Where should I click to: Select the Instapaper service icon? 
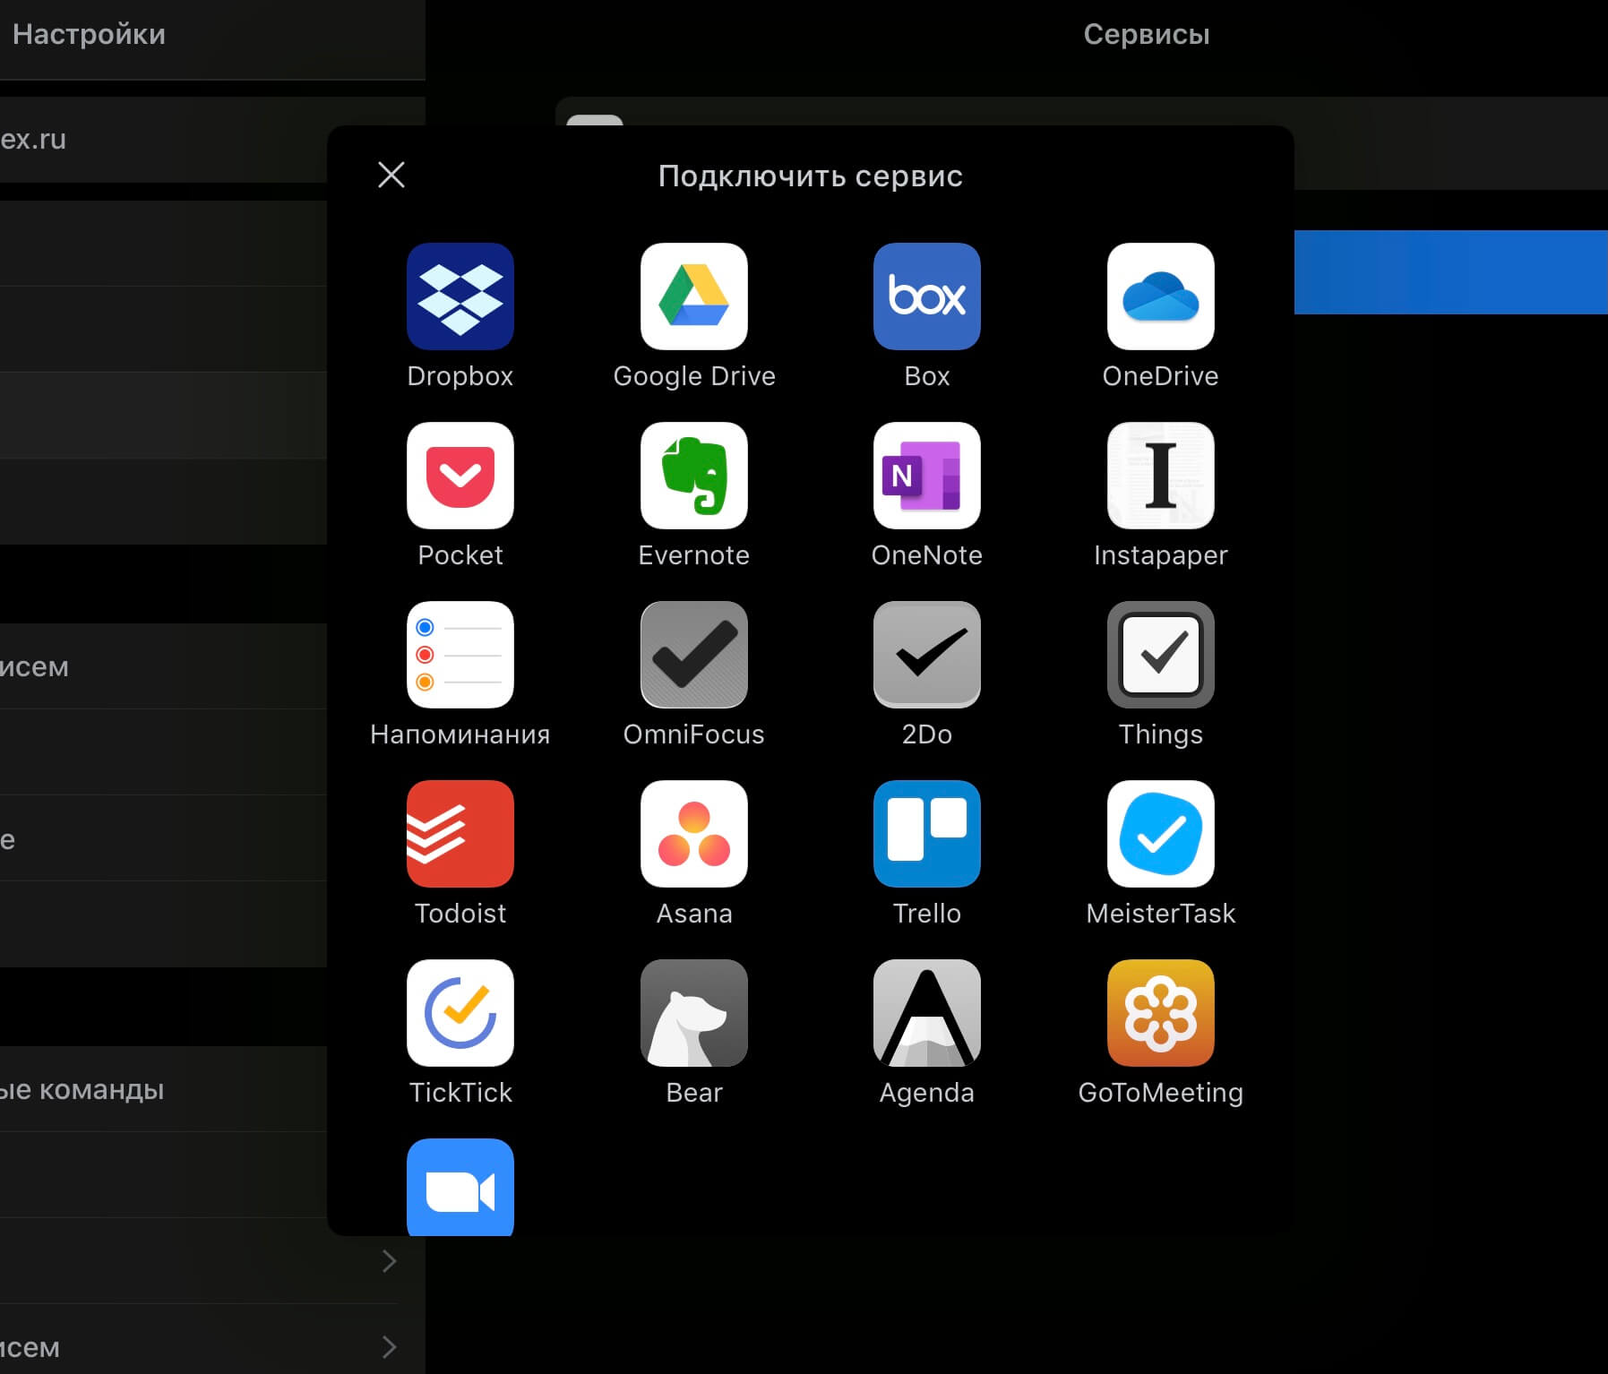[1161, 476]
